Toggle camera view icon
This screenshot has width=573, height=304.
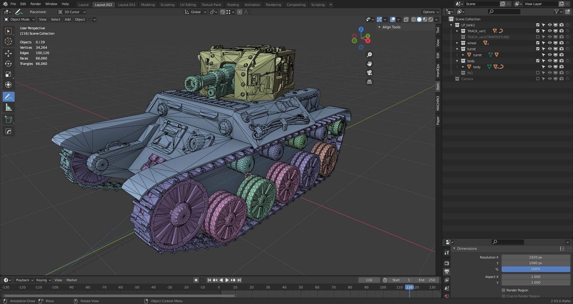(369, 73)
